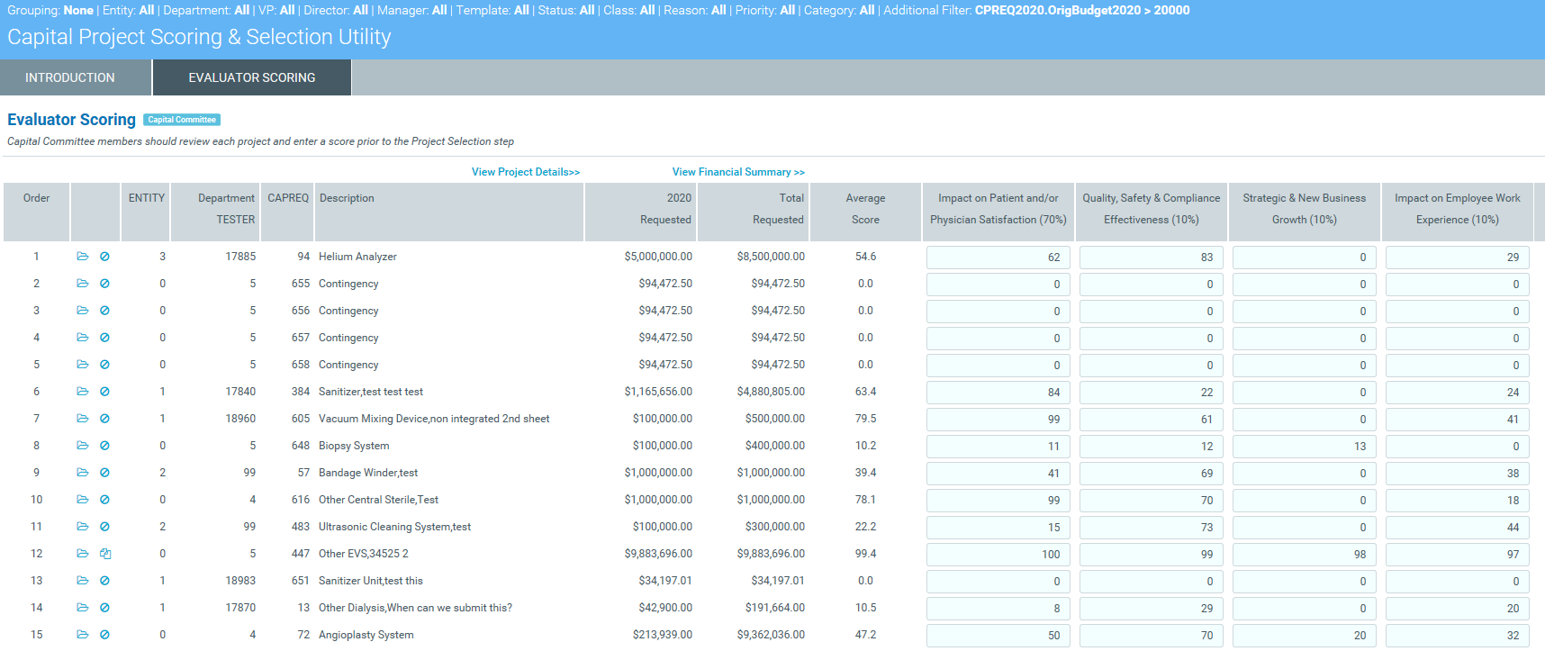The width and height of the screenshot is (1545, 651).
Task: Select the Evaluator Scoring tab
Action: [251, 77]
